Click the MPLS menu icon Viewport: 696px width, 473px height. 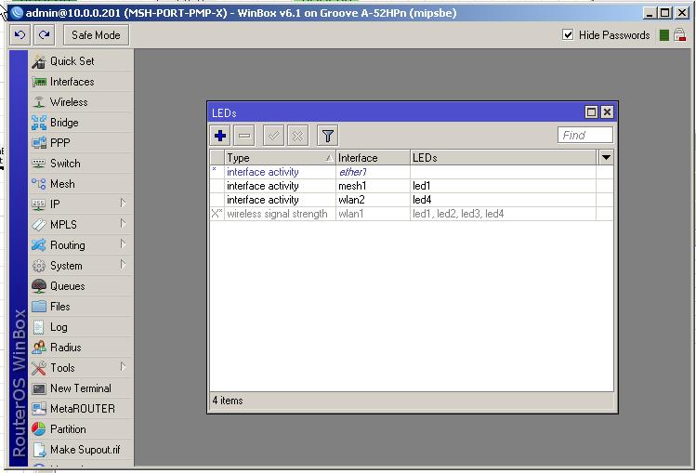39,225
